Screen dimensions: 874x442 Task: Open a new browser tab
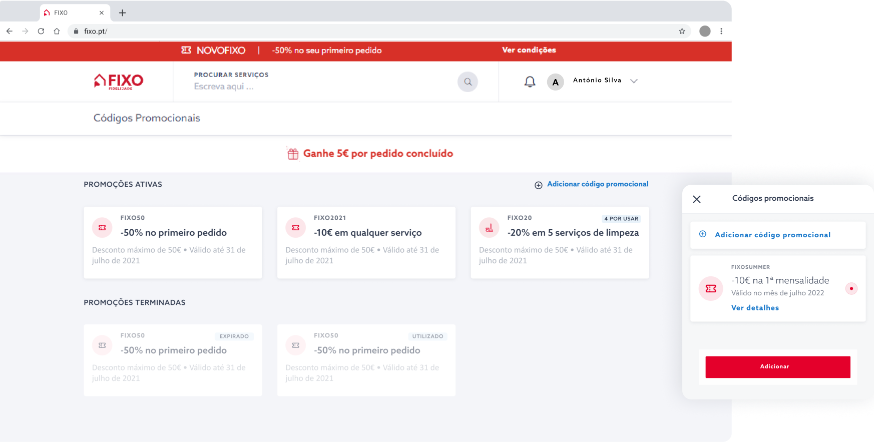click(x=122, y=13)
